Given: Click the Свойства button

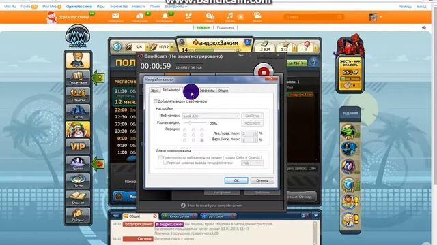Looking at the screenshot, I should 252,116.
